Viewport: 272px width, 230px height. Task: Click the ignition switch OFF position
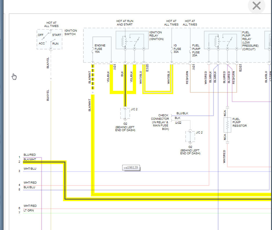pyautogui.click(x=41, y=35)
